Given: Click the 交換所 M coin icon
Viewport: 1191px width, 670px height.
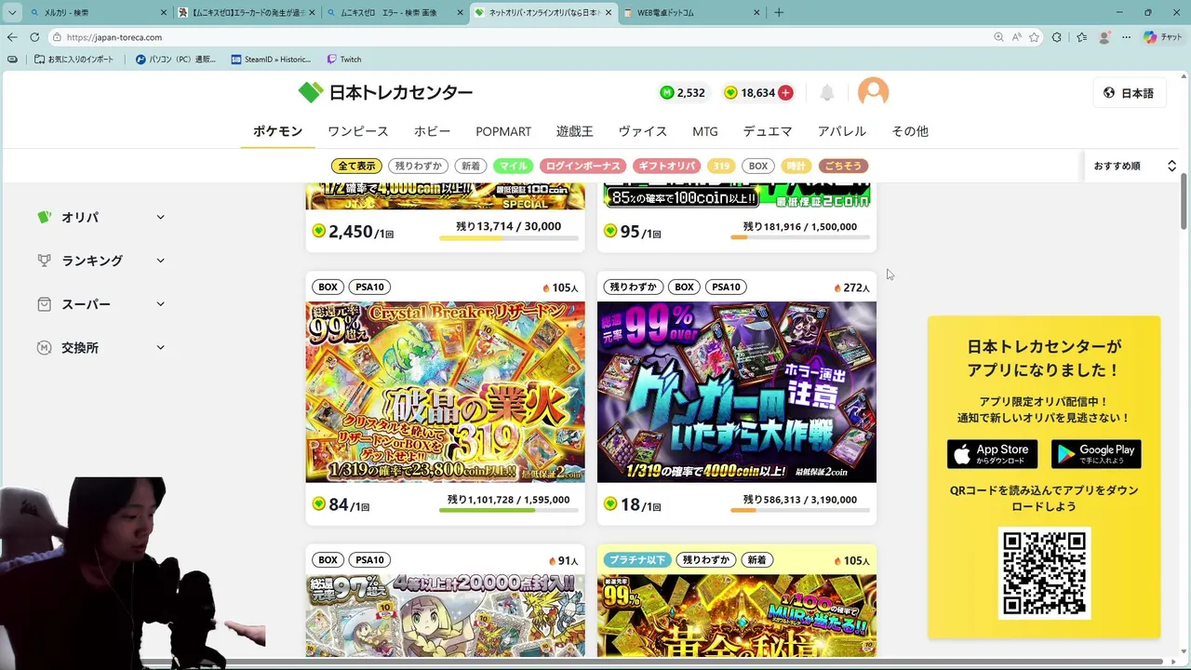Looking at the screenshot, I should coord(43,348).
